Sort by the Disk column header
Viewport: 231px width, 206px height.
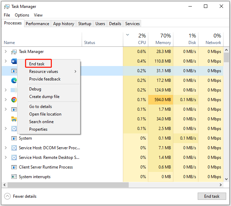point(186,40)
